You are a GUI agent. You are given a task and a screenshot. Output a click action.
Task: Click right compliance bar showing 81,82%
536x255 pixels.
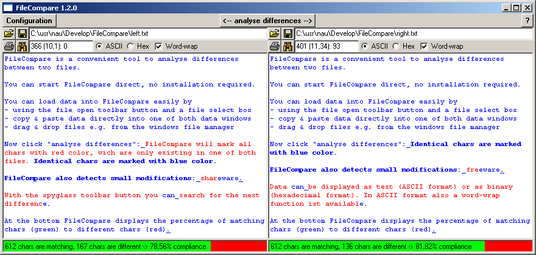point(401,246)
